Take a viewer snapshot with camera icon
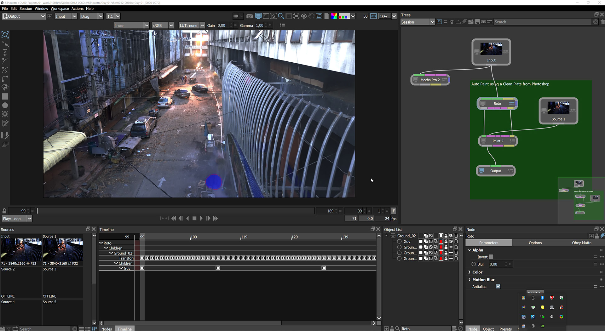The image size is (605, 331). pyautogui.click(x=250, y=16)
